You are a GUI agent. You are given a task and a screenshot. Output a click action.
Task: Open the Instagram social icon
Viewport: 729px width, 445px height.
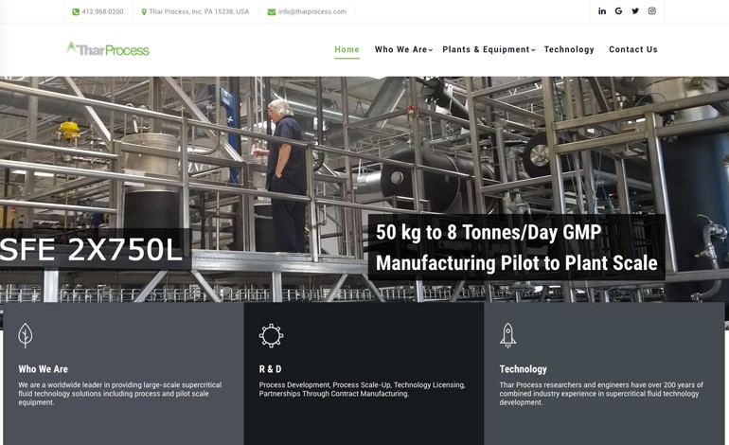tap(651, 11)
